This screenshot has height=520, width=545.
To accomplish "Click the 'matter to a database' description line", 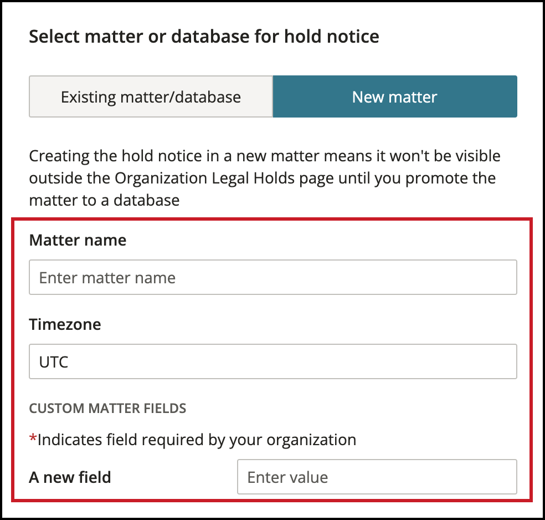I will click(104, 200).
